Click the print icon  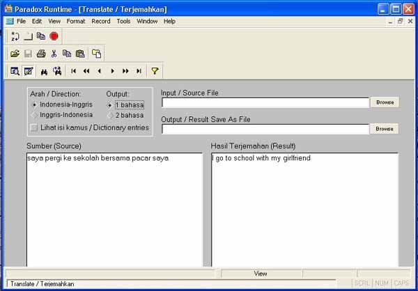click(41, 54)
